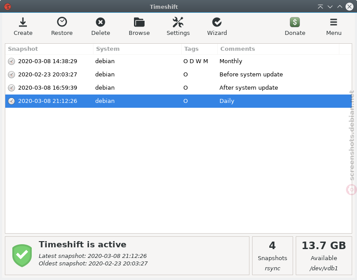Image resolution: width=357 pixels, height=280 pixels.
Task: Select snapshot dated 2020-03-08 21:12:26
Action: [x=178, y=101]
